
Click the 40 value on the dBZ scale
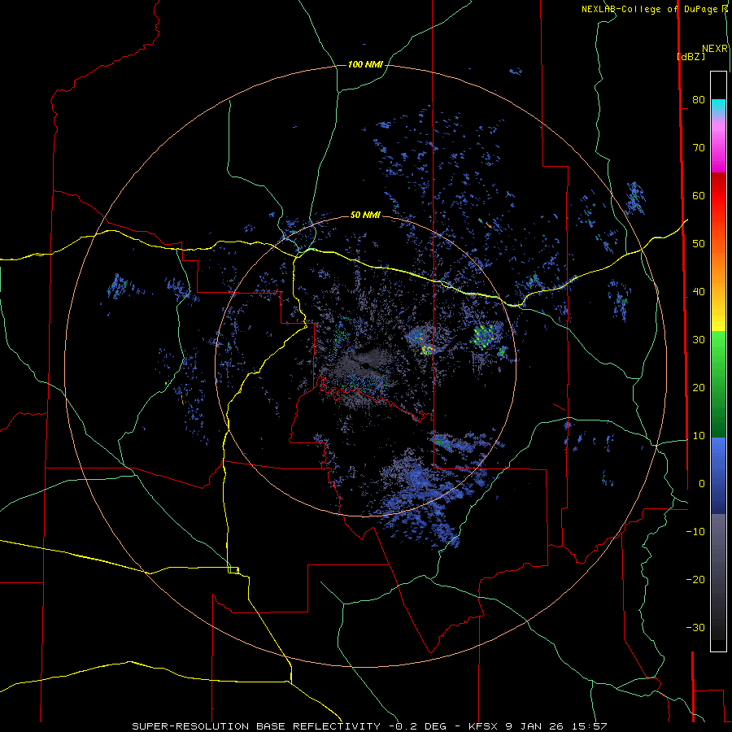coord(699,292)
